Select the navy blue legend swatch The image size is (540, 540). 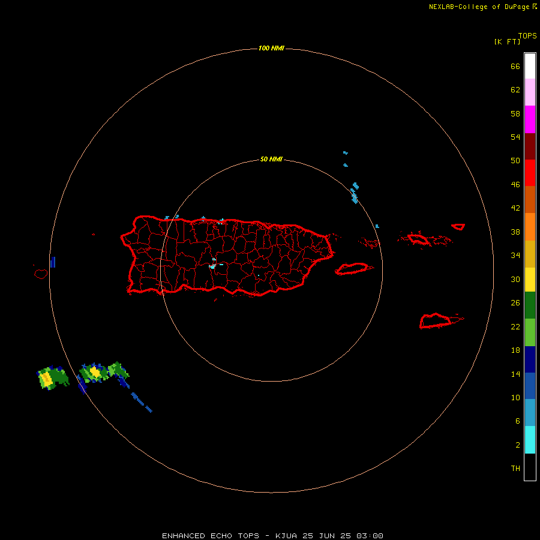click(x=530, y=359)
